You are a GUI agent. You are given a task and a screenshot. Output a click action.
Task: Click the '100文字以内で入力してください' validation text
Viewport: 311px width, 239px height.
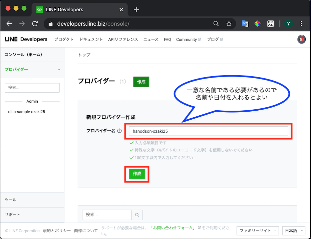tap(164, 158)
